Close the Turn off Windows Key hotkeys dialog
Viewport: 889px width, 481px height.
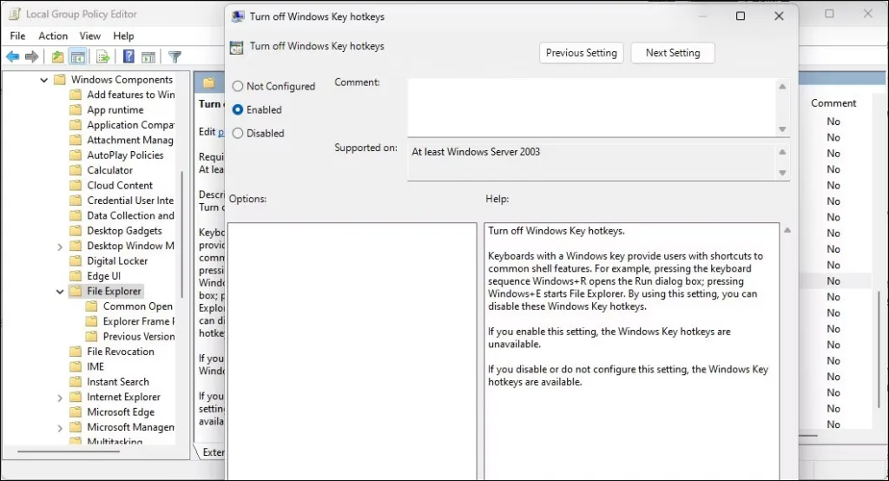779,16
